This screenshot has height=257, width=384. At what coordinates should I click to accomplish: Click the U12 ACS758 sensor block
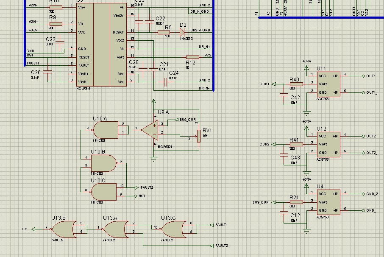point(328,145)
